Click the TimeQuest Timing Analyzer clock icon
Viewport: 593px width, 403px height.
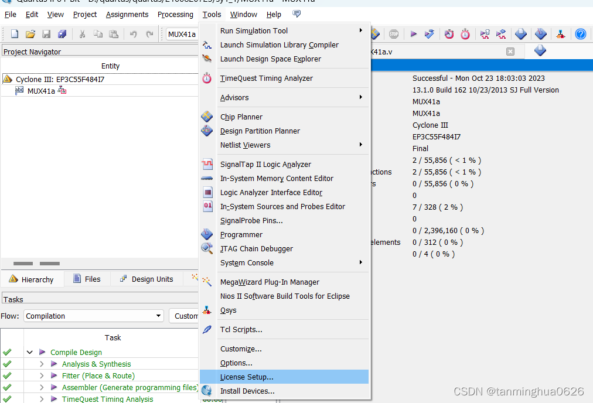click(x=207, y=78)
